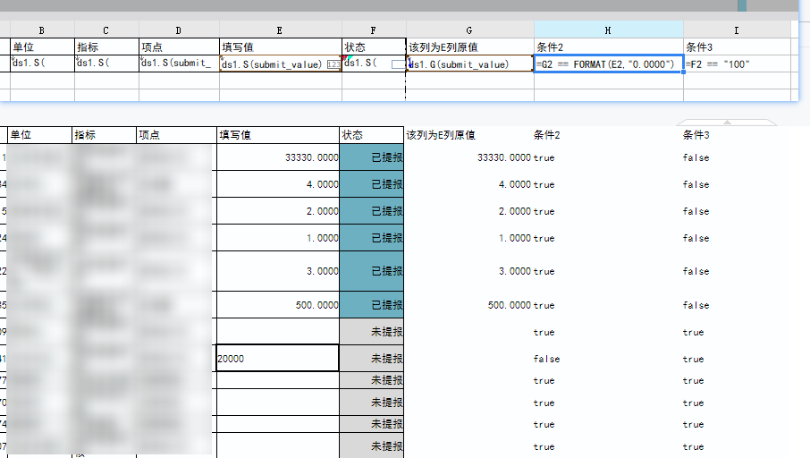
Task: Click the input field containing 20000
Action: coord(277,359)
